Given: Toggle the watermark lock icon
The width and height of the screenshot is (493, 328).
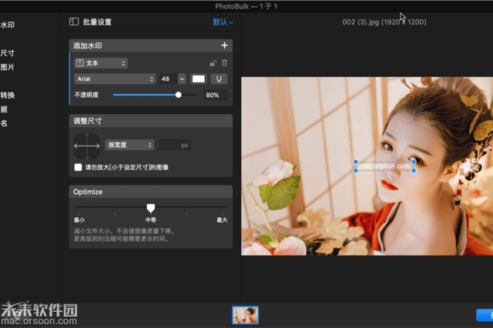Looking at the screenshot, I should (213, 63).
